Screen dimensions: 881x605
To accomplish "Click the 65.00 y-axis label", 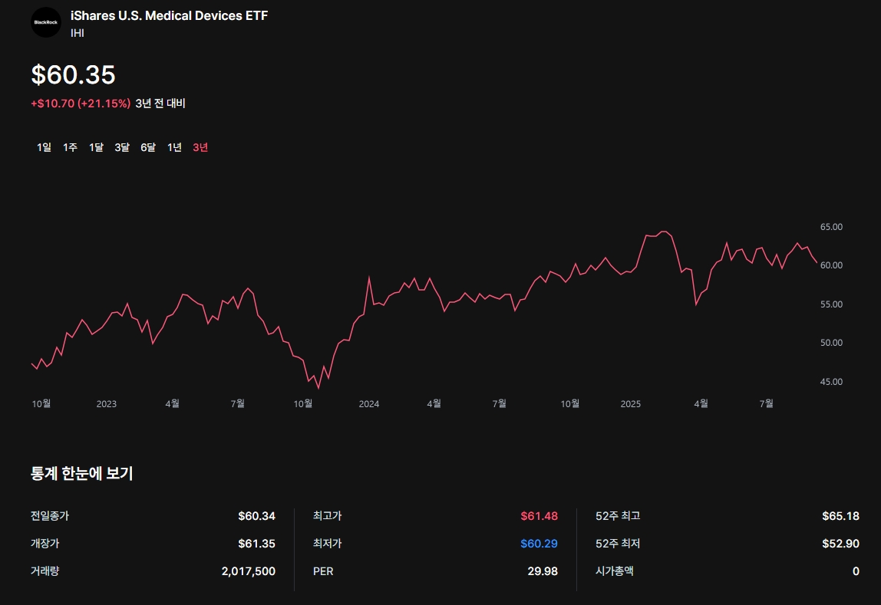I will 831,227.
